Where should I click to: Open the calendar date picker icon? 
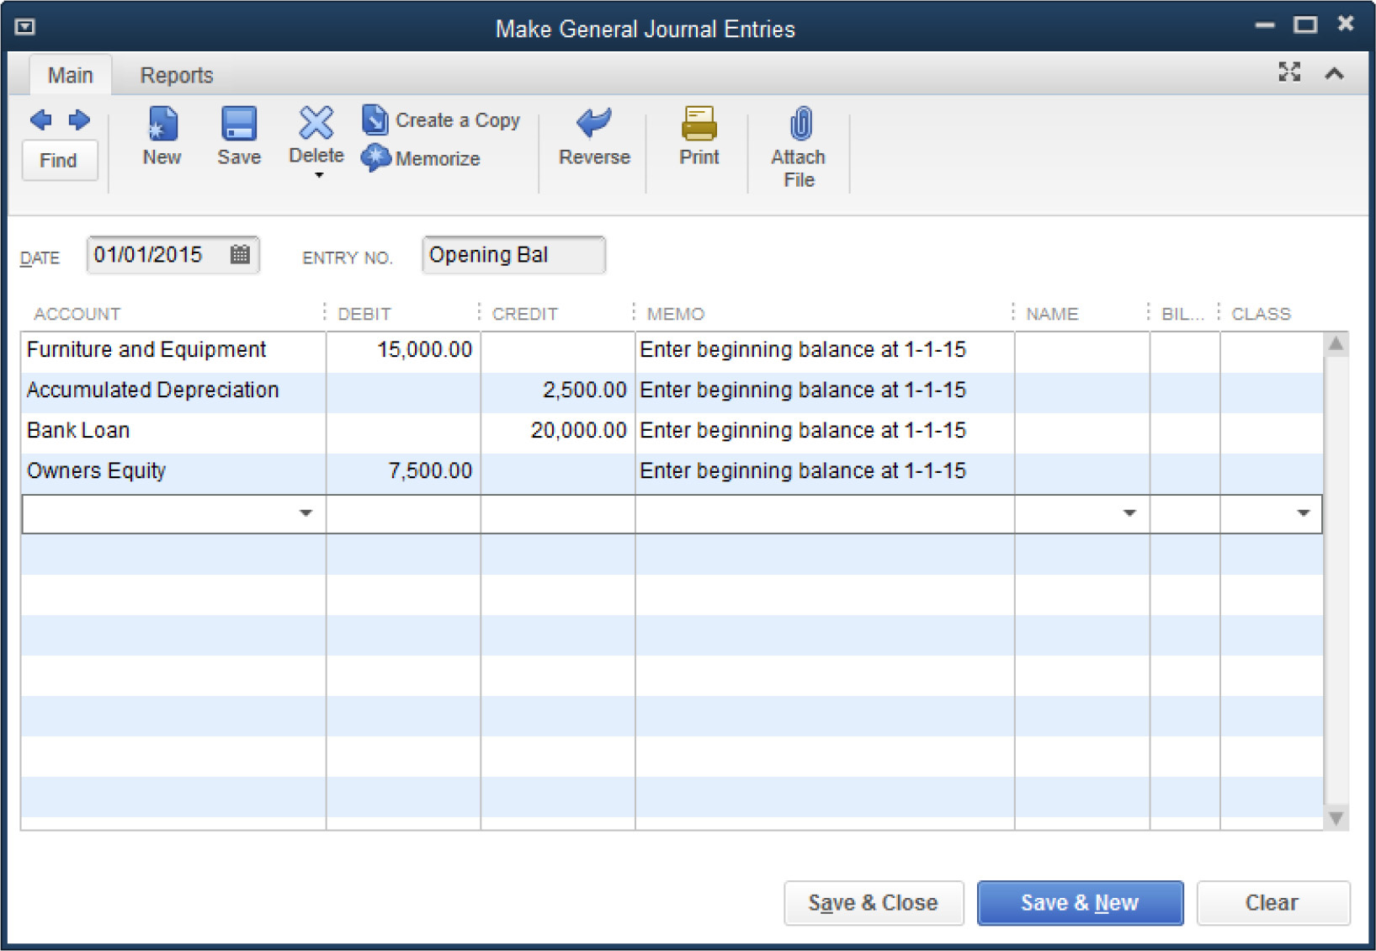pos(240,254)
